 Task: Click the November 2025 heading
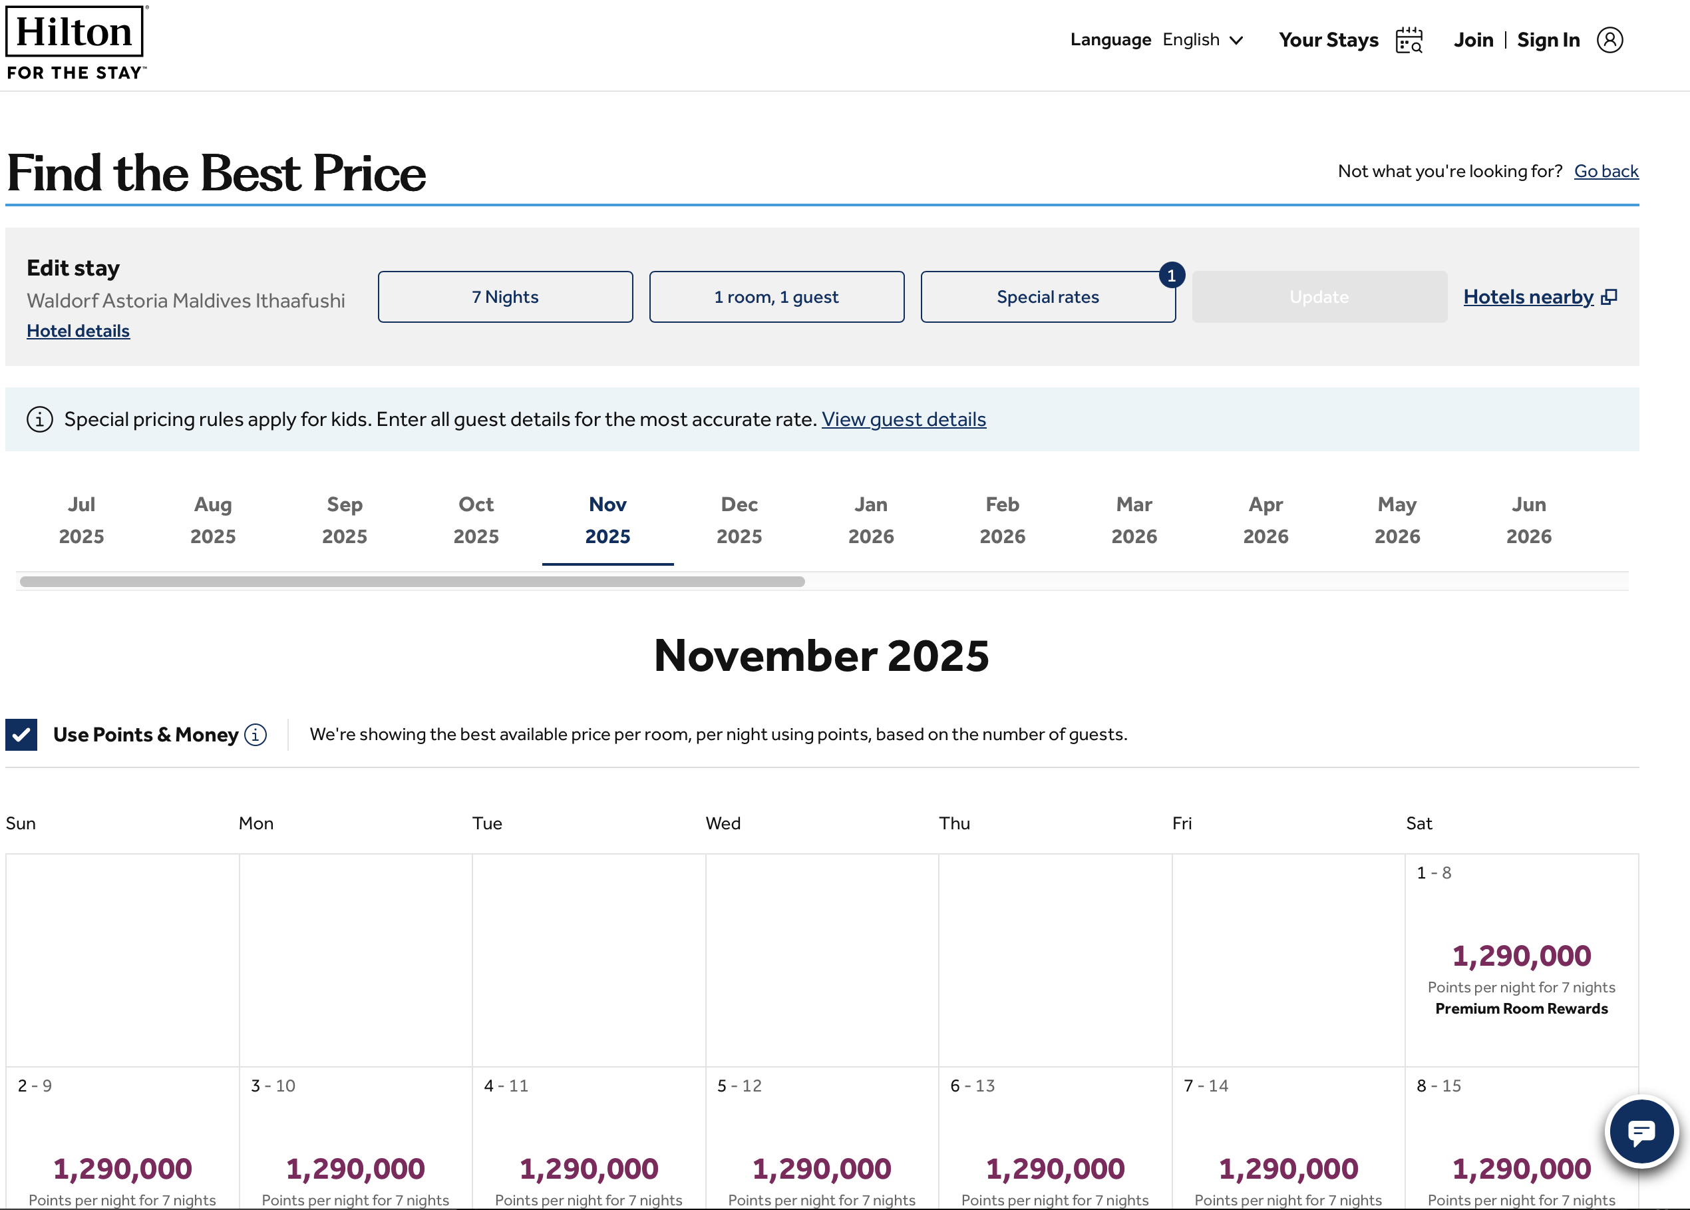(822, 656)
